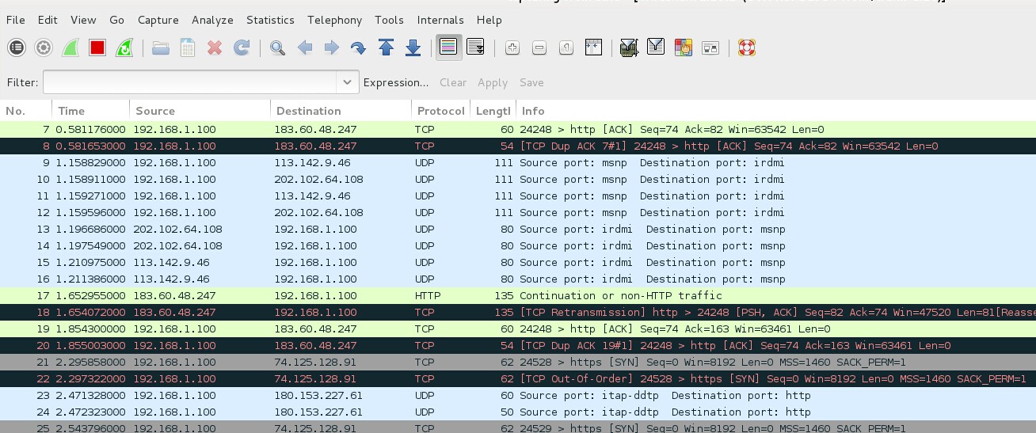Select packet 23 itap-ddtp UDP row
Screen dimensions: 1036x433
[518, 395]
